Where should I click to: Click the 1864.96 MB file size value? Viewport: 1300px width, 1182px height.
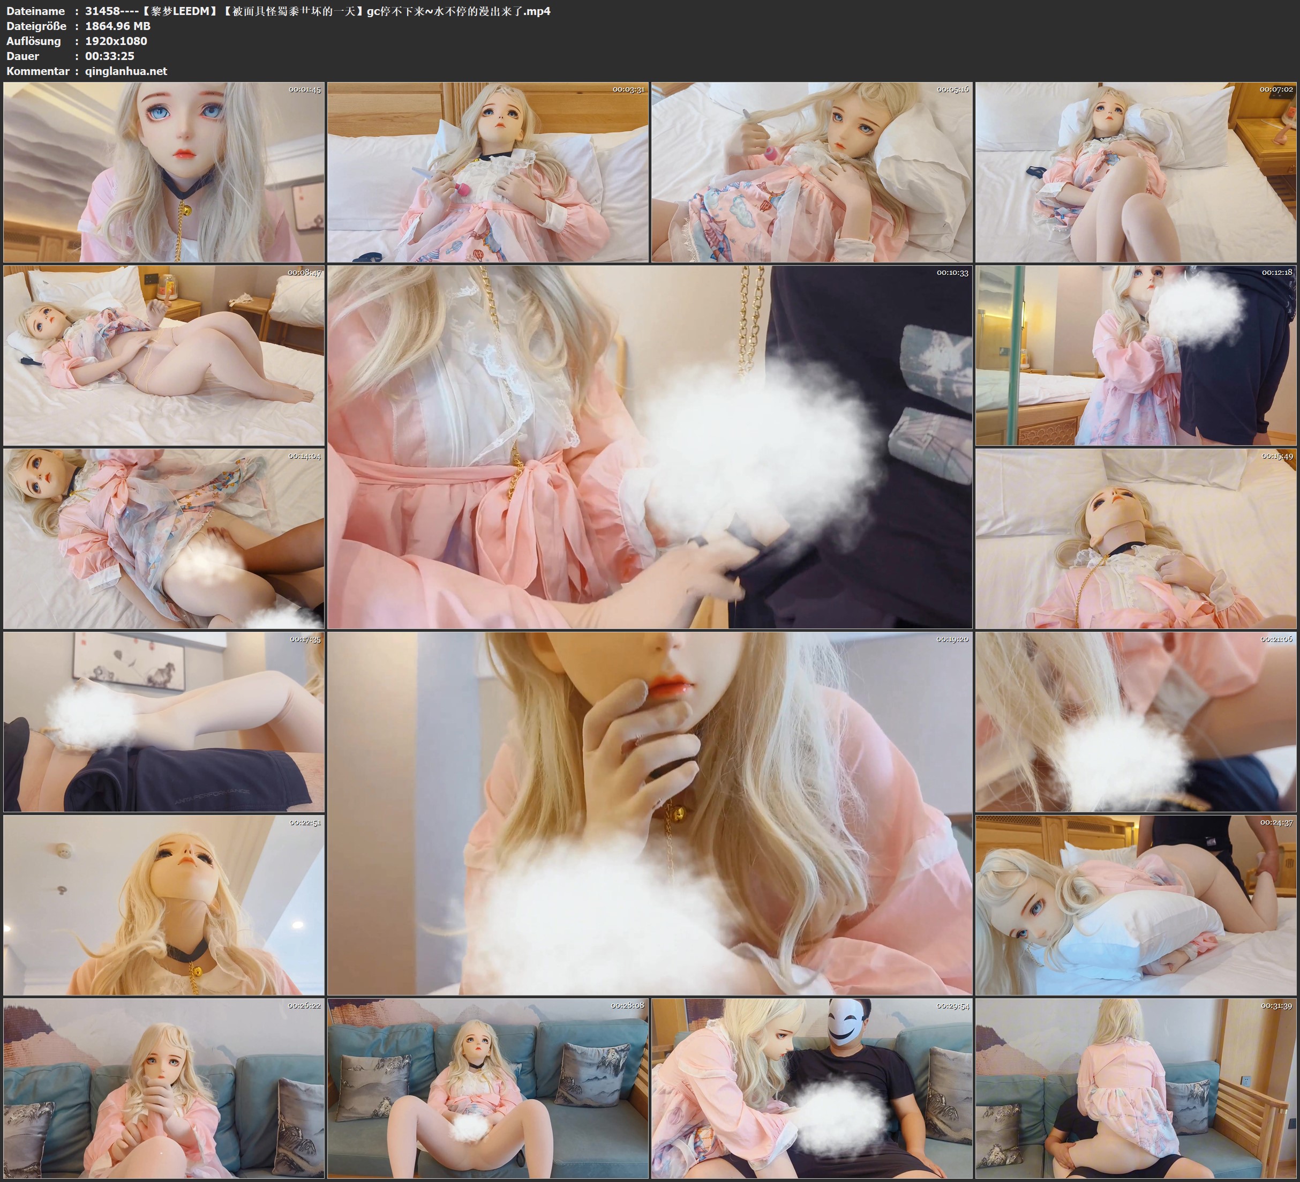click(117, 26)
